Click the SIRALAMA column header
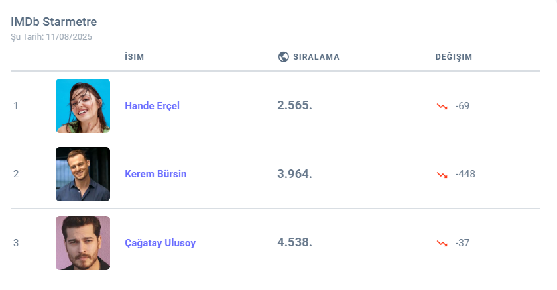This screenshot has width=557, height=290. tap(316, 57)
